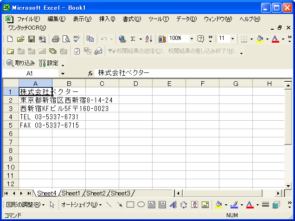
Task: Select the pointer Select Objects tool
Action: coord(52,205)
